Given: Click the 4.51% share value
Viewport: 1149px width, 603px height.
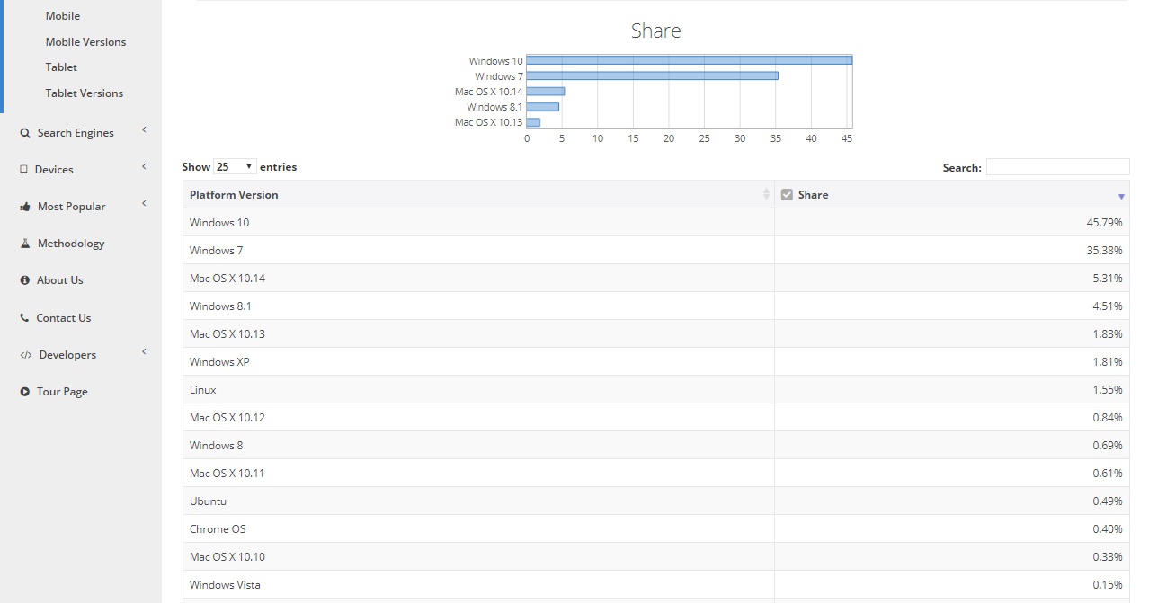Looking at the screenshot, I should [x=1108, y=306].
